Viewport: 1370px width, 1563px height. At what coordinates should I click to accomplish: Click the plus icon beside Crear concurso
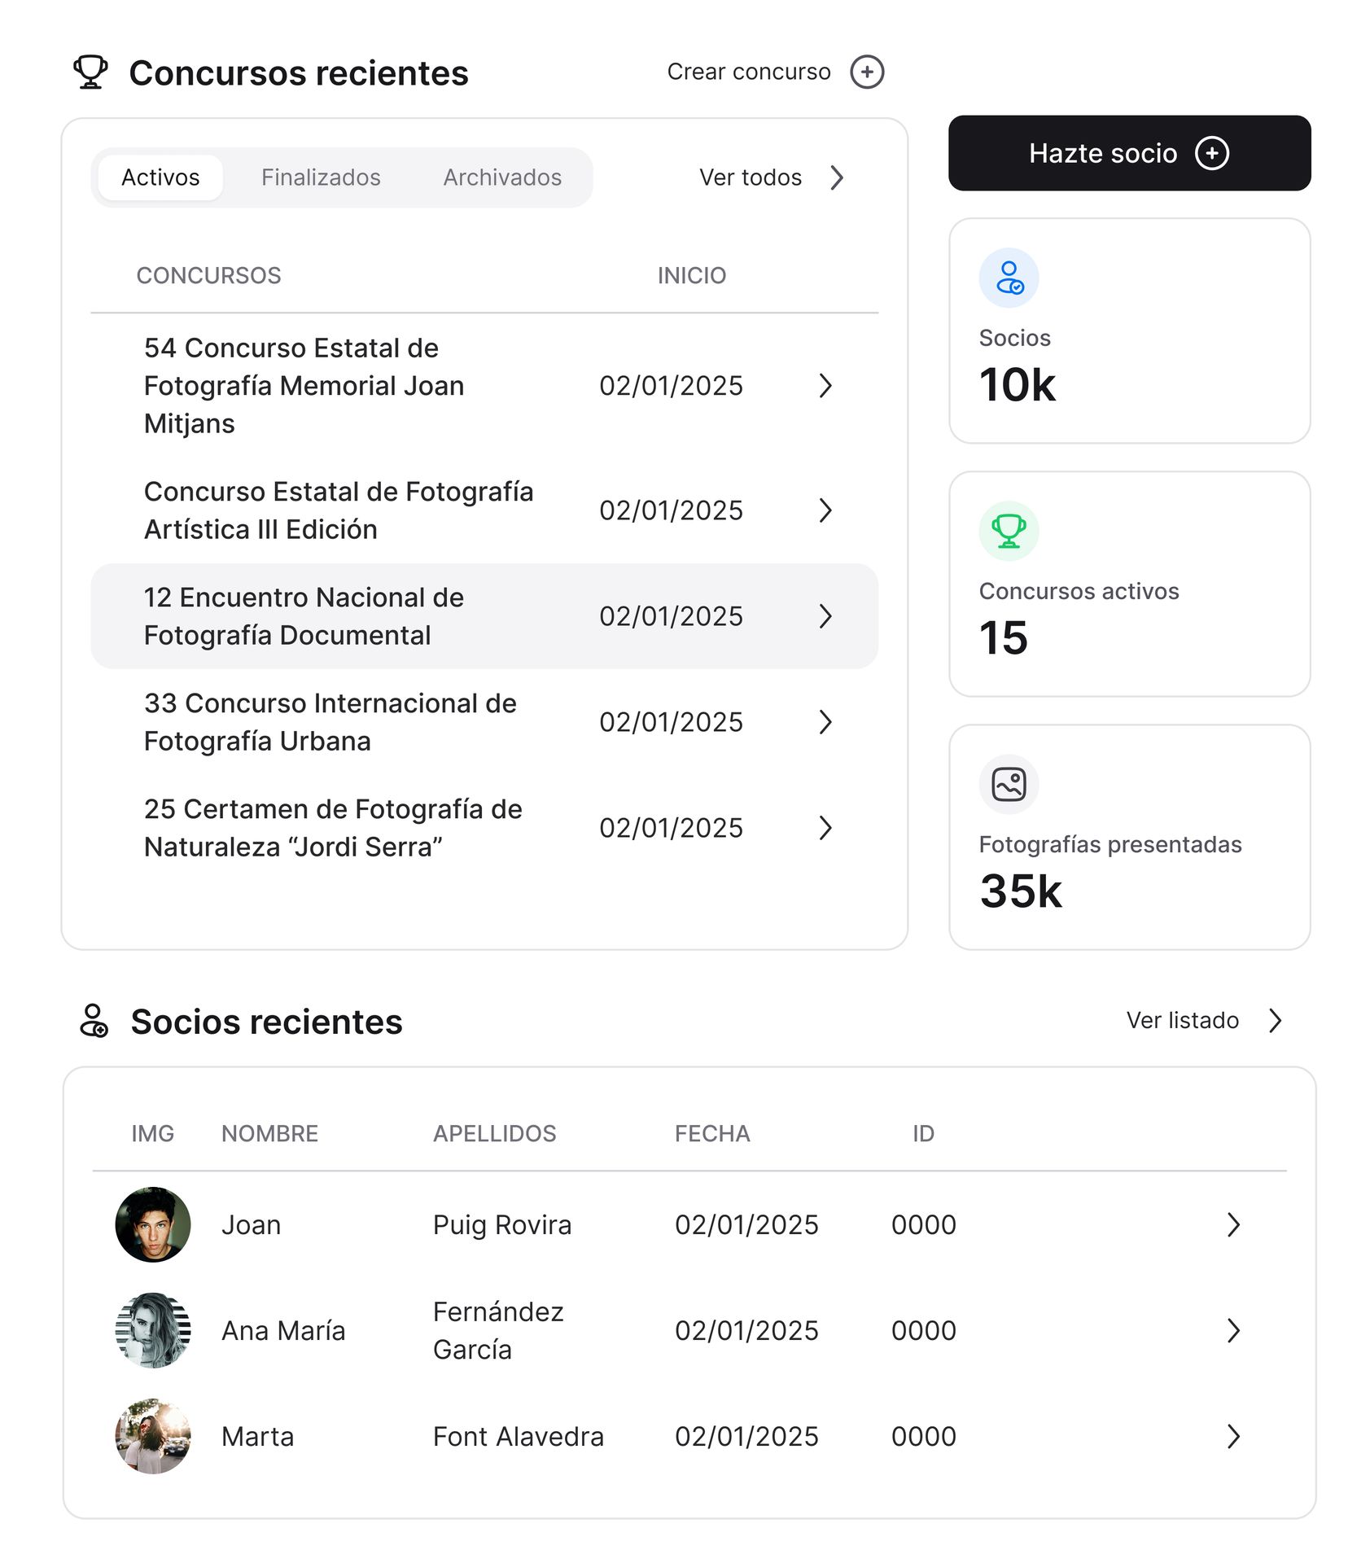[867, 72]
